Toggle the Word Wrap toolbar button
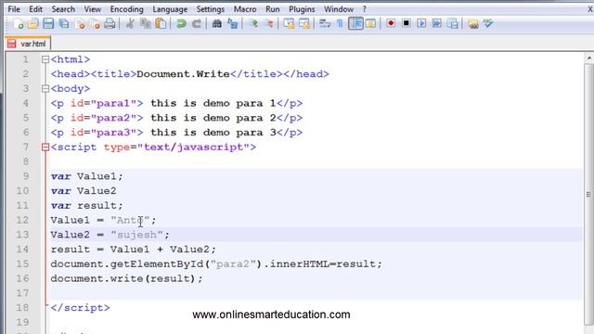The image size is (594, 334). [325, 24]
